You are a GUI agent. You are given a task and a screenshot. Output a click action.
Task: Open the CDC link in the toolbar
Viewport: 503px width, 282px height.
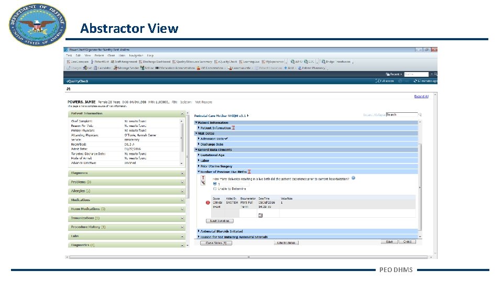click(x=309, y=62)
